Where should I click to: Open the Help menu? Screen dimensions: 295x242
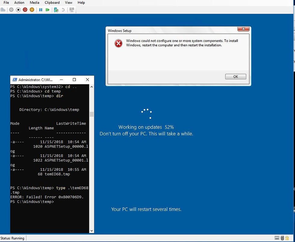pos(81,3)
